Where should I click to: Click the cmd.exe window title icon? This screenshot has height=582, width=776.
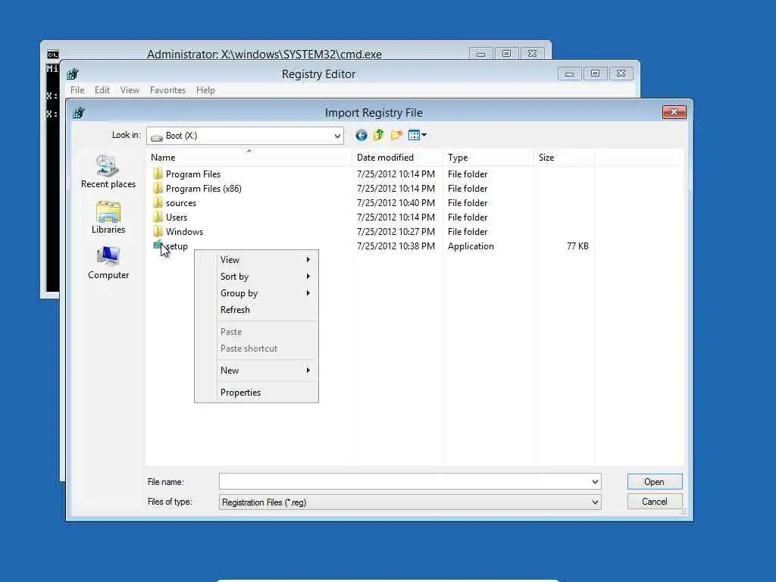(x=53, y=55)
